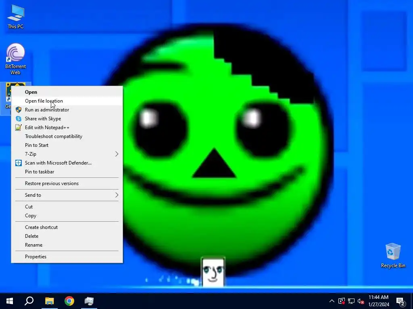Choose Cut from the context menu
This screenshot has height=309, width=413.
pos(67,207)
